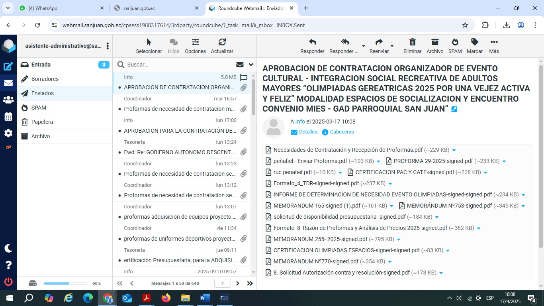Open compose new message icon in sidebar
544x306 pixels.
[x=8, y=67]
